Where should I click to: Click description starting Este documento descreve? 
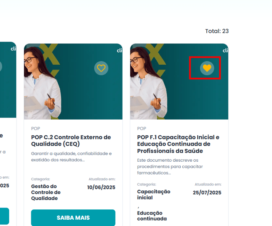point(170,166)
